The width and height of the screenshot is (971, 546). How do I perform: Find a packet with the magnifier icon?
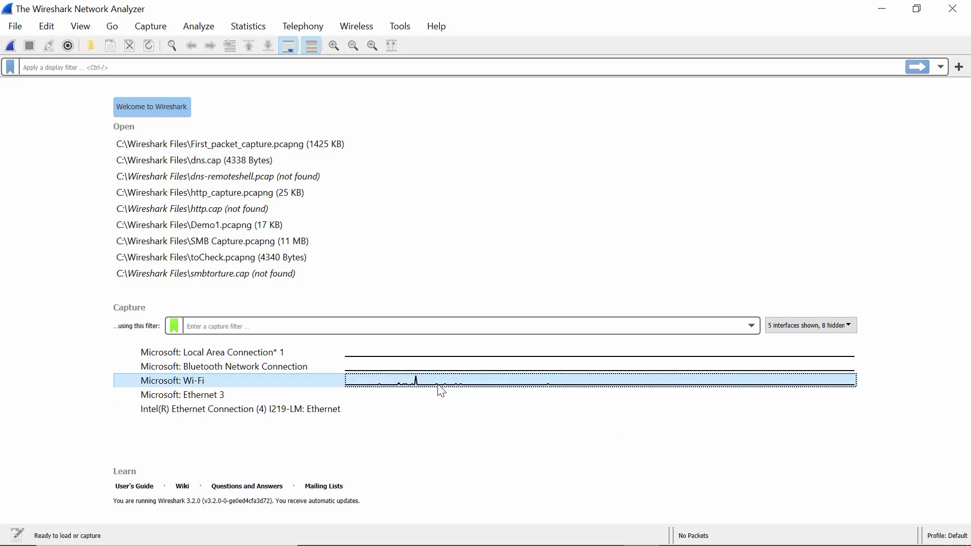click(x=172, y=45)
